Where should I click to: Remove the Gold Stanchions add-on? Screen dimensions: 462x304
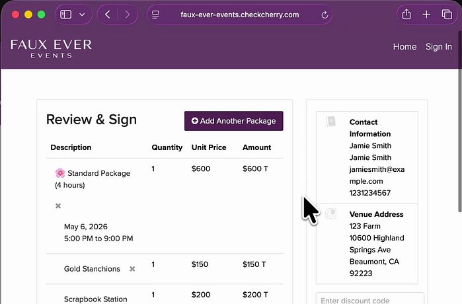click(x=132, y=269)
